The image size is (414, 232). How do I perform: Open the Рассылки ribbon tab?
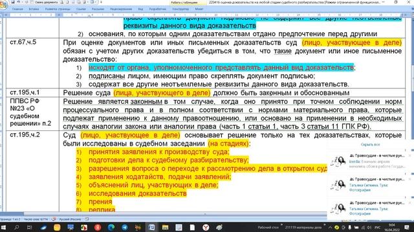tap(98, 9)
